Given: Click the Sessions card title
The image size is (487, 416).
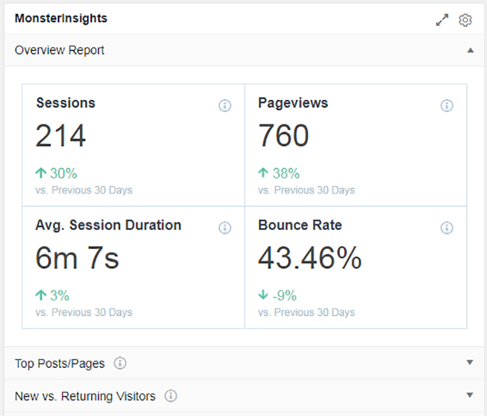Looking at the screenshot, I should 66,103.
